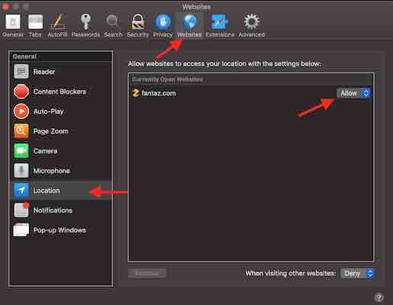
Task: Switch to Search preferences magnifier icon
Action: point(112,21)
